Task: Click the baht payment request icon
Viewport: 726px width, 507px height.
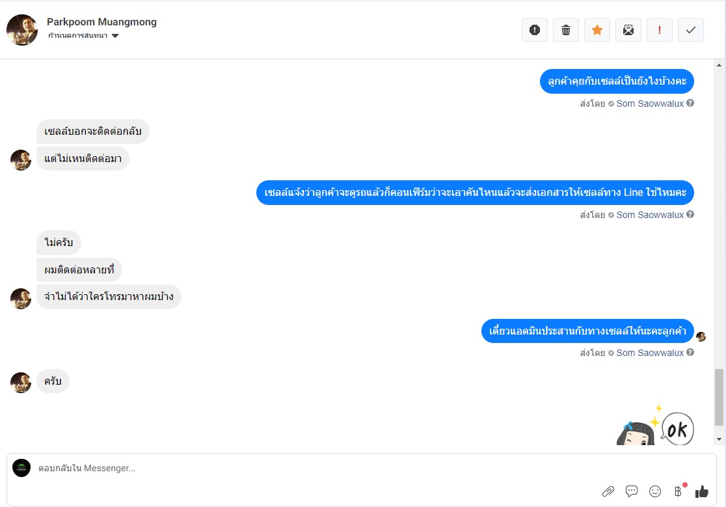Action: click(x=679, y=491)
